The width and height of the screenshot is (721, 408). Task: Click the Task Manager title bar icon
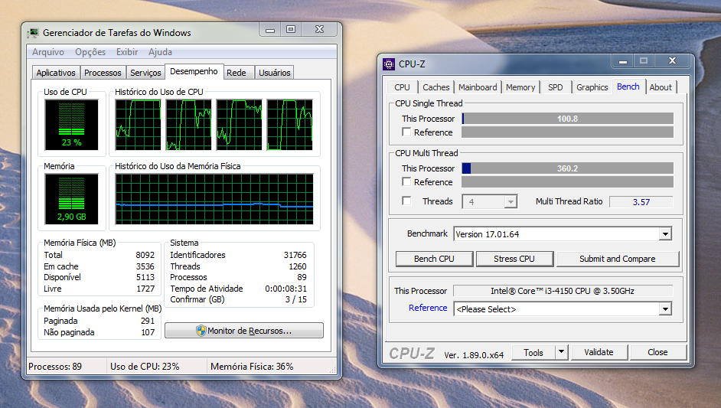33,33
